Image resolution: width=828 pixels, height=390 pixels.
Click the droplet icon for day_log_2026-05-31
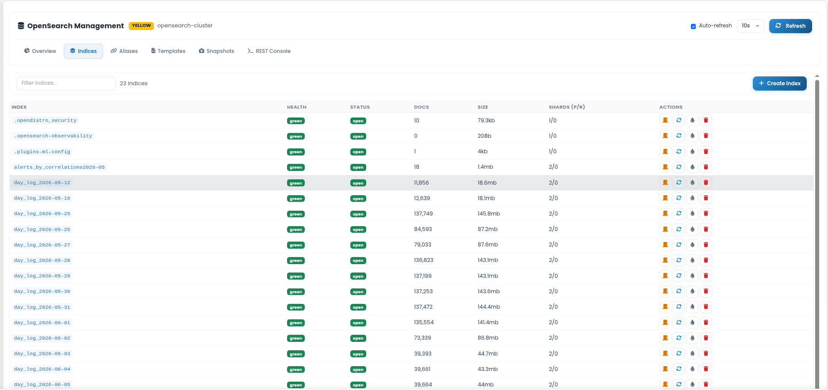click(x=693, y=307)
